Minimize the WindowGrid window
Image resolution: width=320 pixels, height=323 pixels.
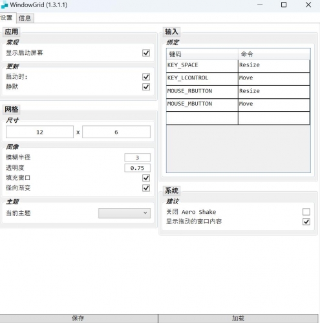click(x=260, y=5)
